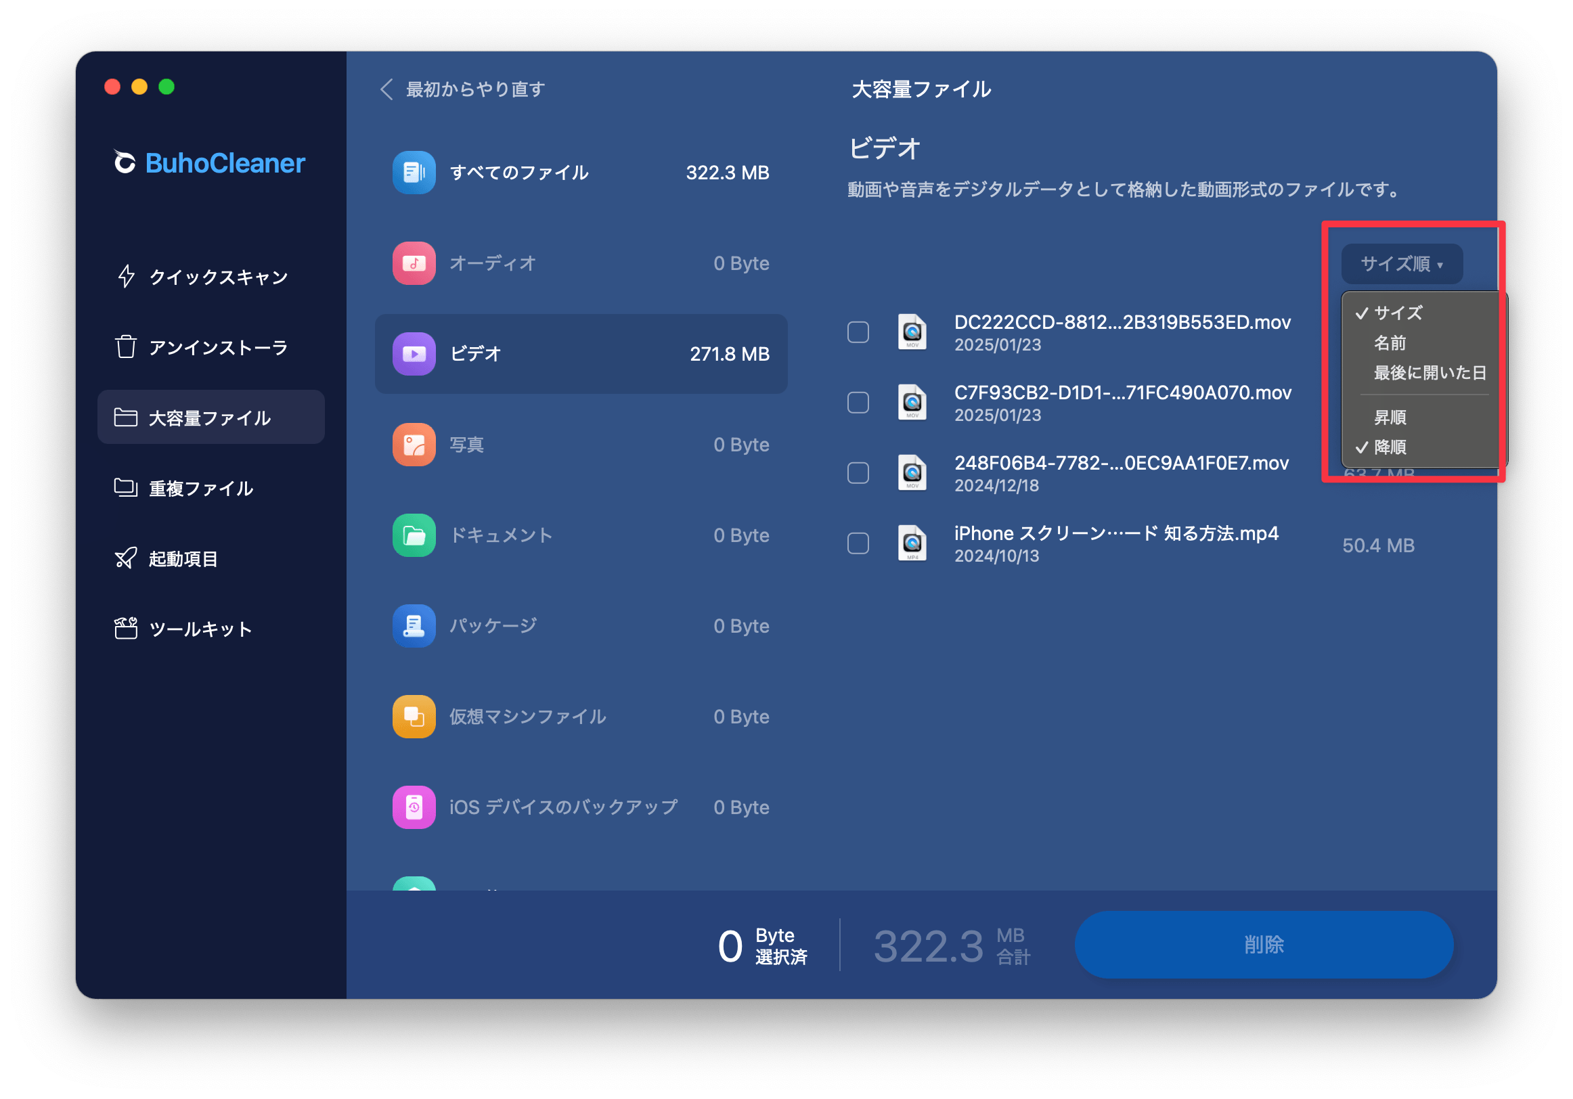Click the 50.4 MB file size value

coord(1379,545)
